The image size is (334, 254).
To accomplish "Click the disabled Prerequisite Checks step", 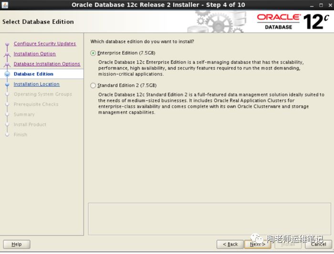I will coord(36,104).
